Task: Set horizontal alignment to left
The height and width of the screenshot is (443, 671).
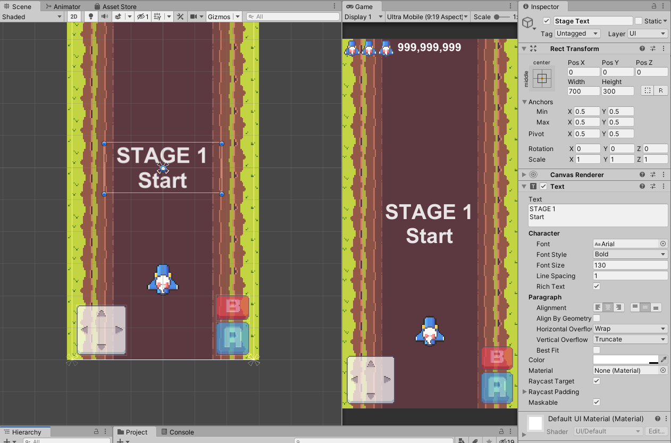Action: (598, 307)
